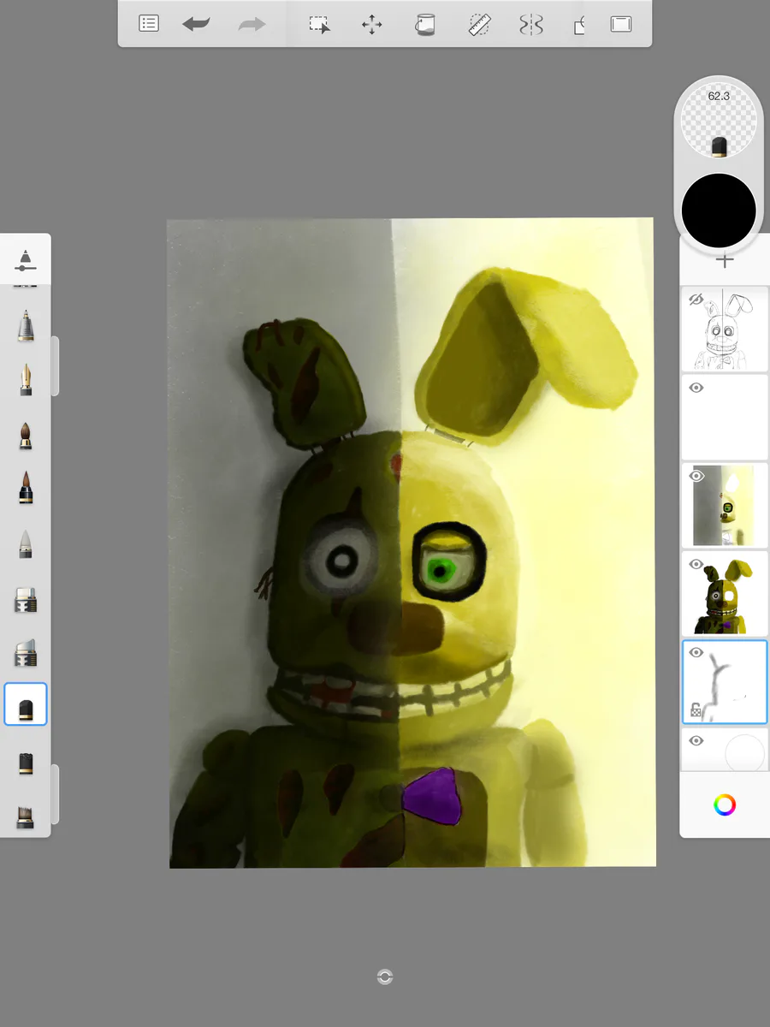
Task: Enable the Symmetry tool
Action: (x=531, y=25)
